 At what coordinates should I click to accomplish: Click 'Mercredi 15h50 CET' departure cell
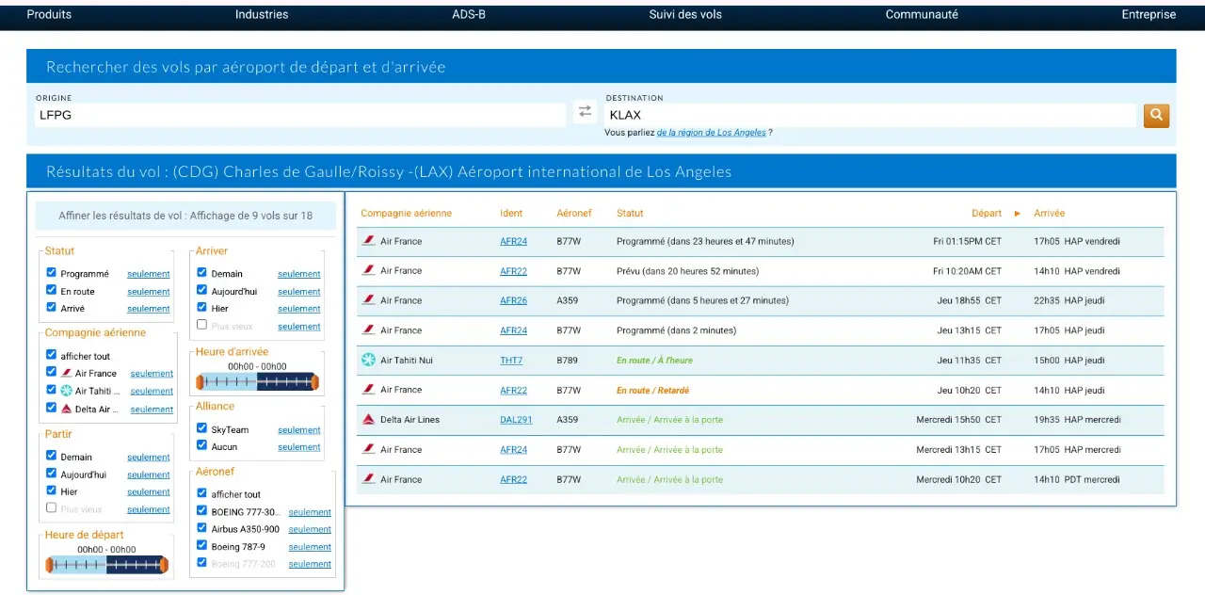tap(959, 420)
